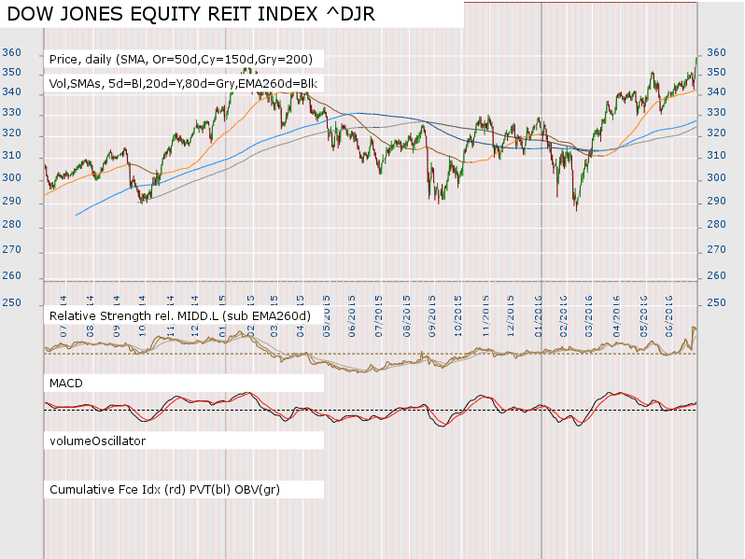
Task: Click 320 on the right price axis
Action: tap(716, 133)
